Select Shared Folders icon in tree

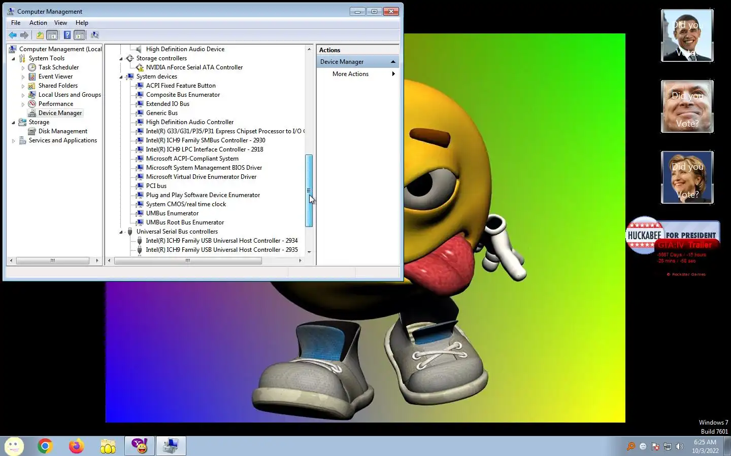(32, 86)
